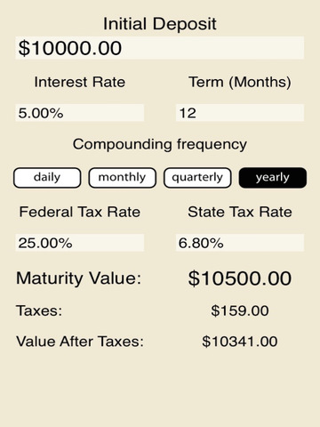Tap the Term (Months) label
Image resolution: width=320 pixels, height=427 pixels.
click(x=240, y=82)
